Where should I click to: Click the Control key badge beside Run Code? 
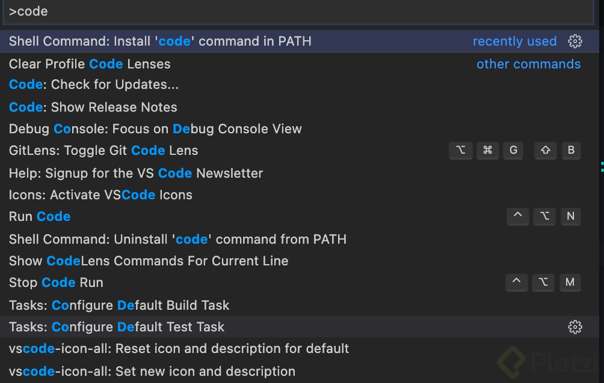tap(518, 217)
